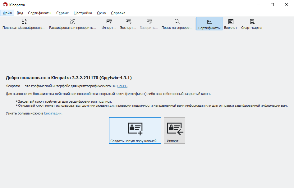Open the Smartcards (Смарт-карты) view

pos(252,24)
